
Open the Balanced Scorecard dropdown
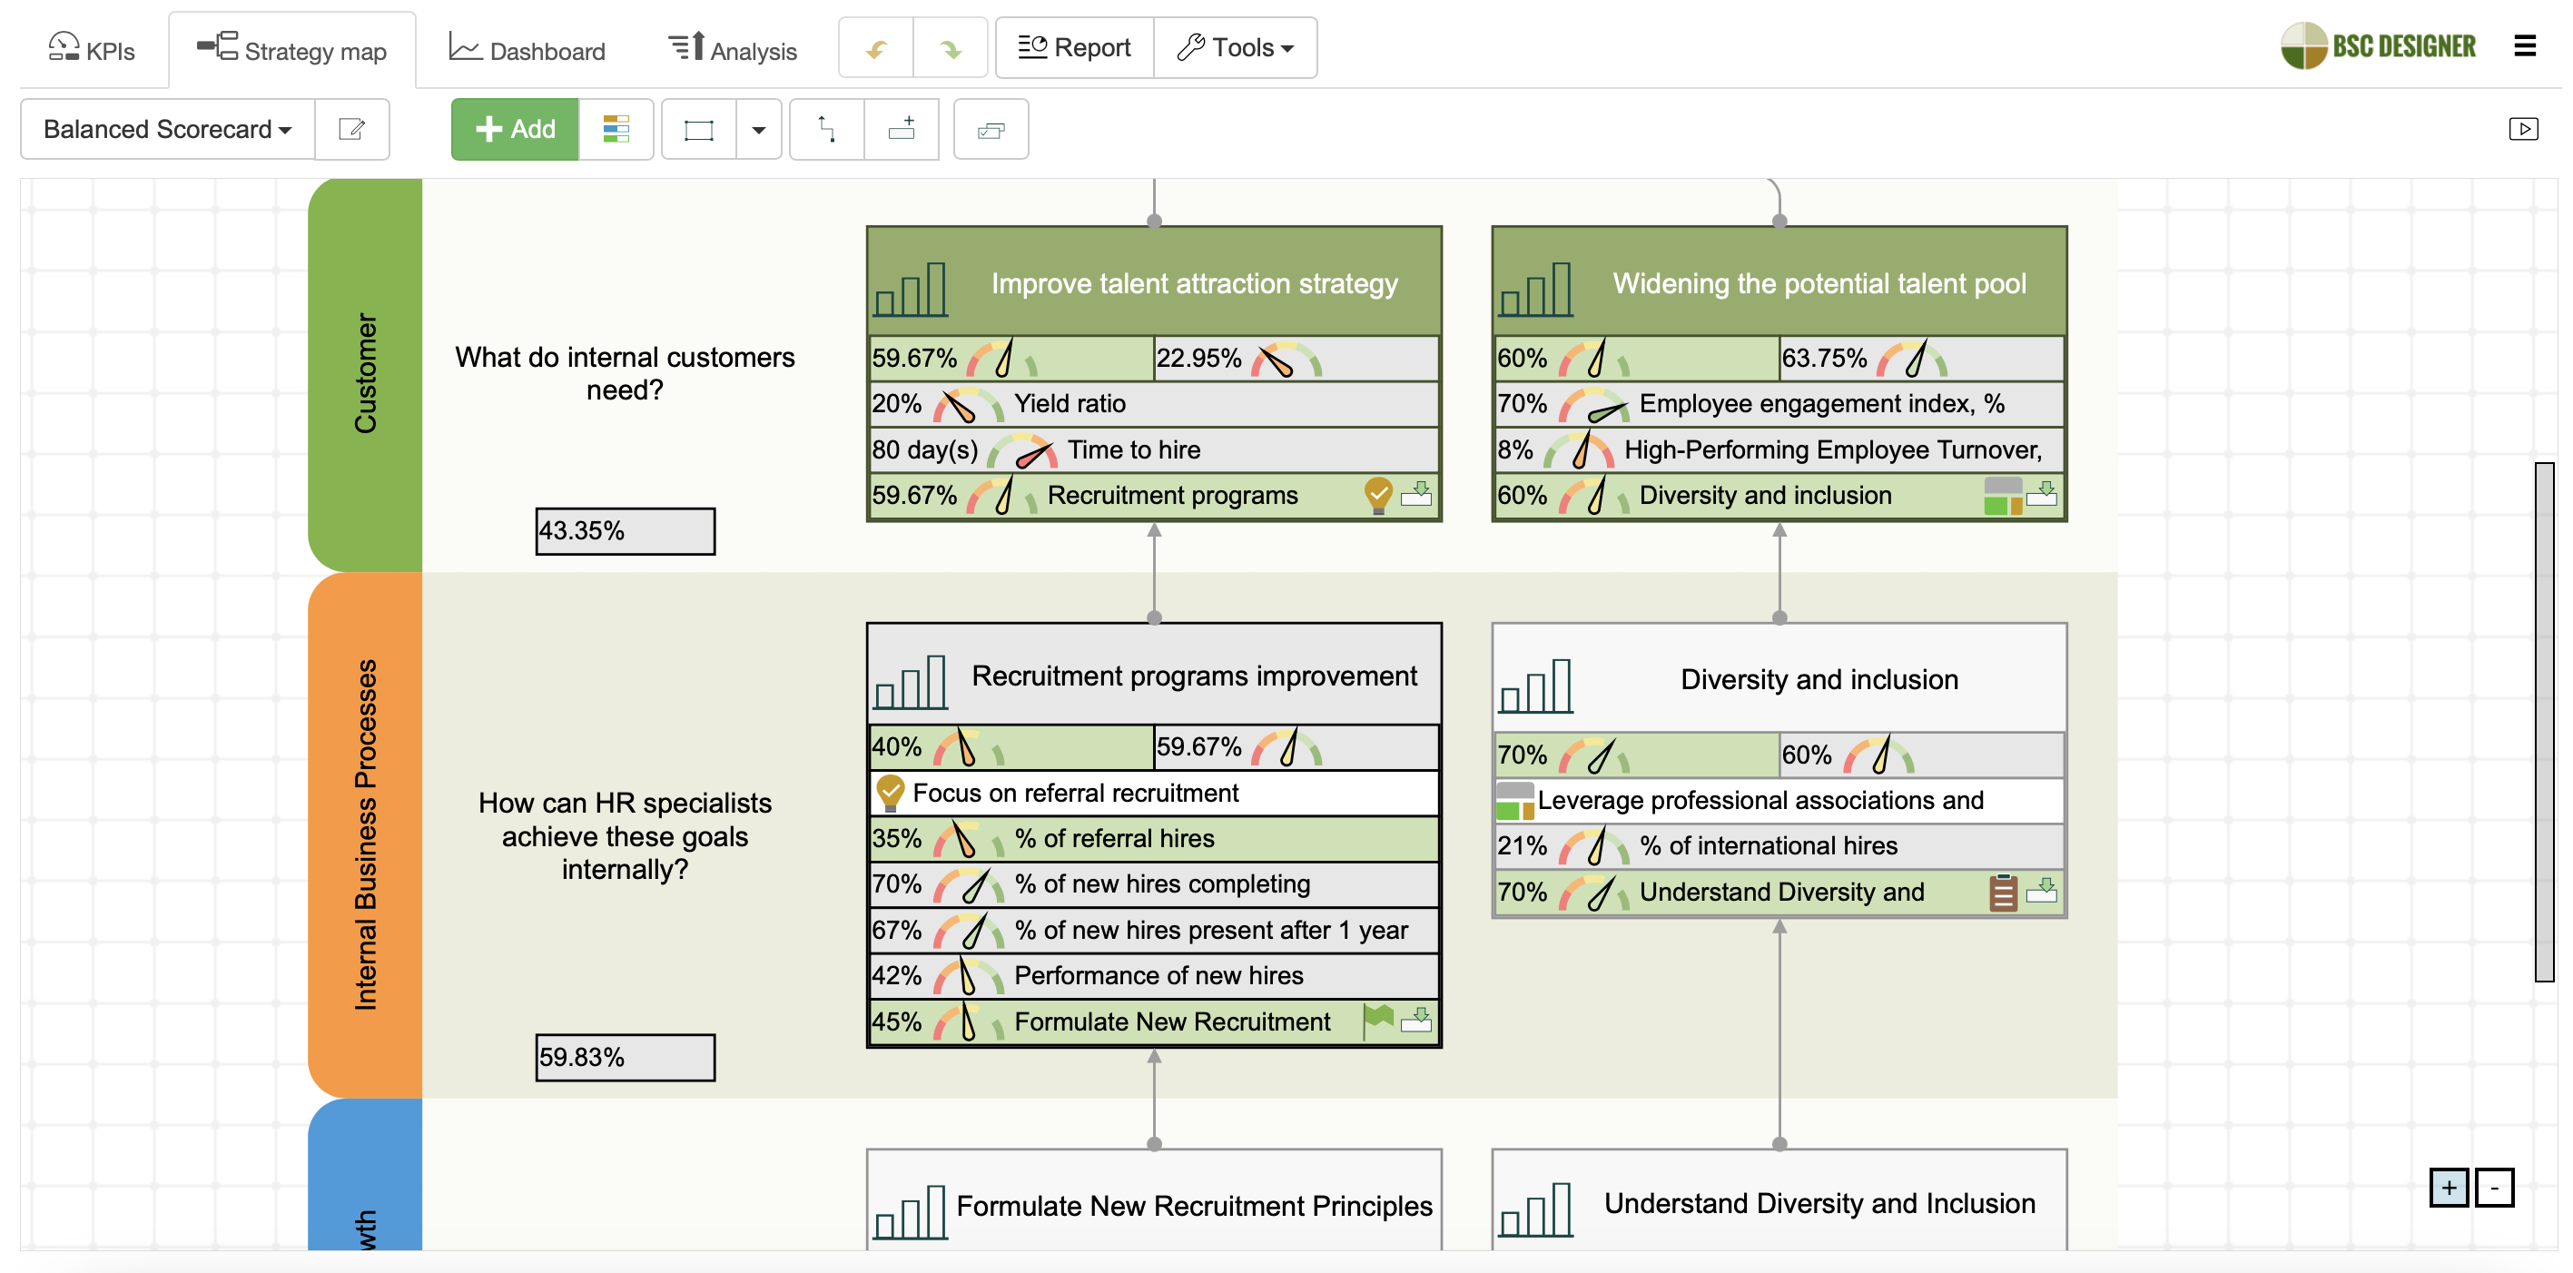point(167,129)
